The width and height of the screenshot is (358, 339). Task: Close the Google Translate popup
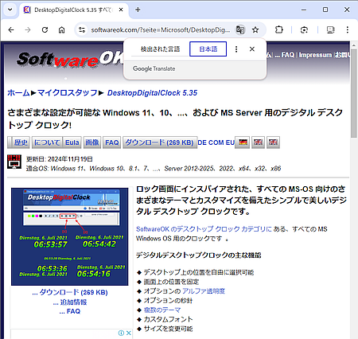pos(252,49)
